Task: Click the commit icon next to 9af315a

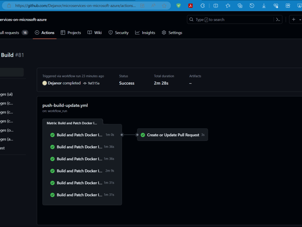Action: pyautogui.click(x=85, y=83)
